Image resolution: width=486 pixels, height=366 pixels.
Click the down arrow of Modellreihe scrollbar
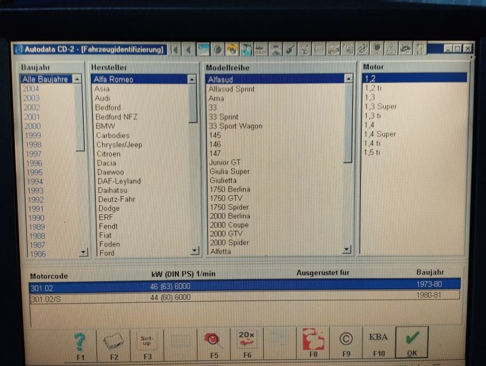pos(348,249)
